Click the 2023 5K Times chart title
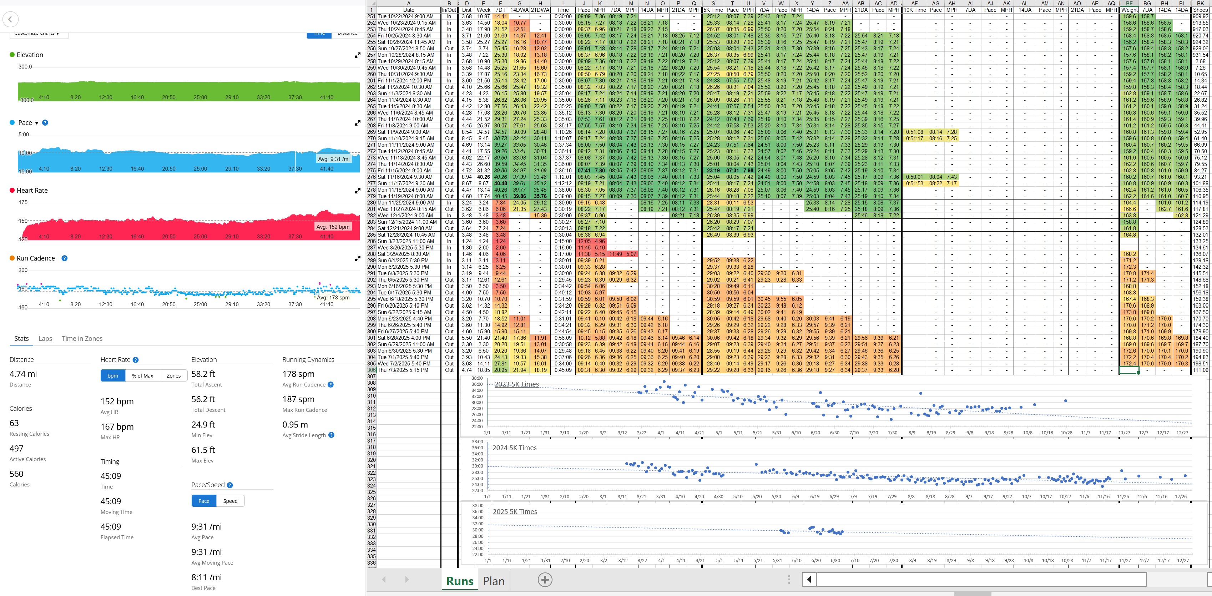1212x596 pixels. pos(516,384)
